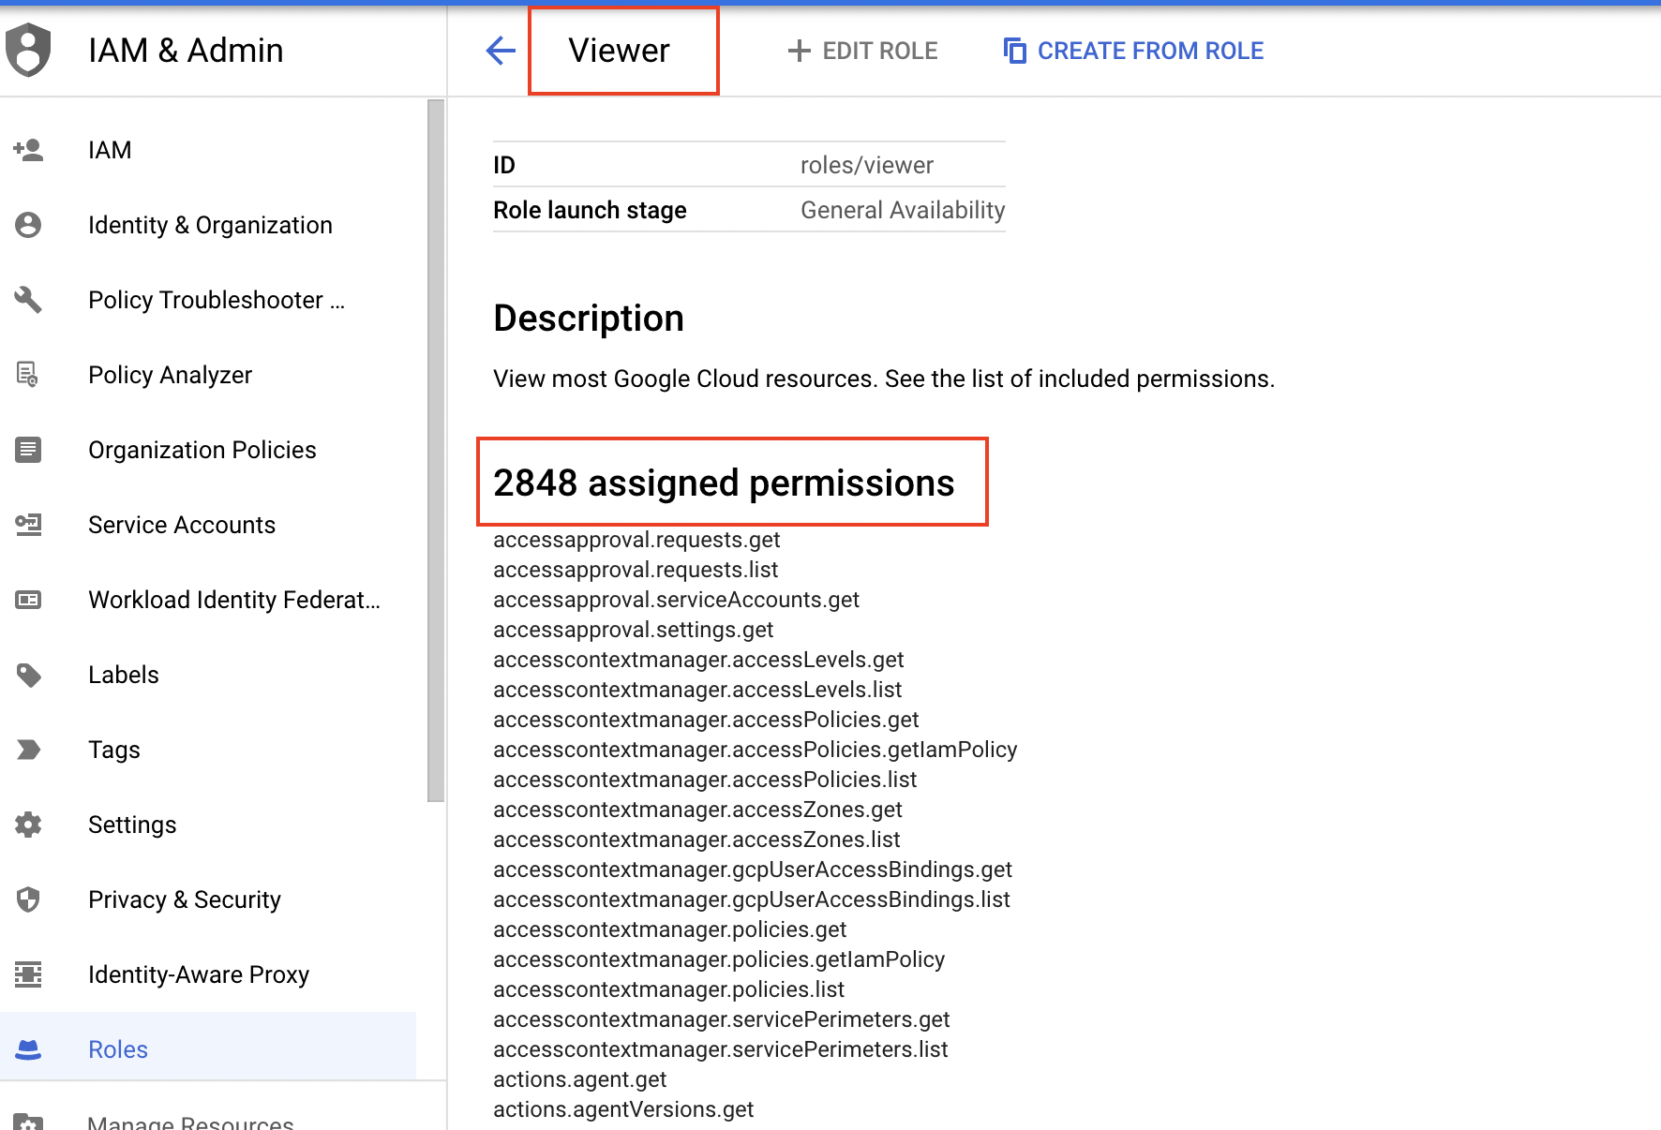Viewport: 1661px width, 1130px height.
Task: Click the plus icon beside EDIT ROLE
Action: 800,51
